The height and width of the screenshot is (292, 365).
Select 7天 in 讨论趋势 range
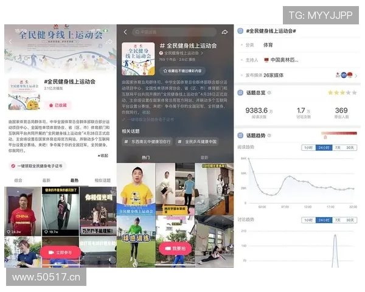(338, 220)
